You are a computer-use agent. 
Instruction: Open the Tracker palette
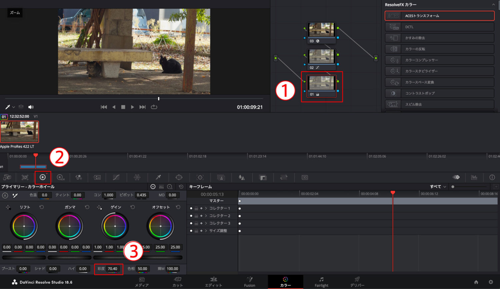[x=200, y=177]
